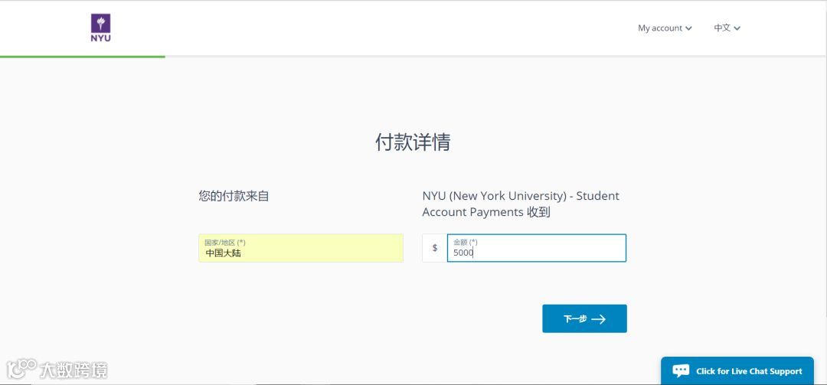This screenshot has height=385, width=827.
Task: Click the NYU torch logo
Action: click(101, 28)
